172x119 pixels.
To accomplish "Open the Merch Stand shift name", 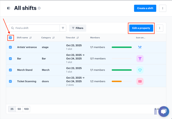I will pyautogui.click(x=25, y=70).
